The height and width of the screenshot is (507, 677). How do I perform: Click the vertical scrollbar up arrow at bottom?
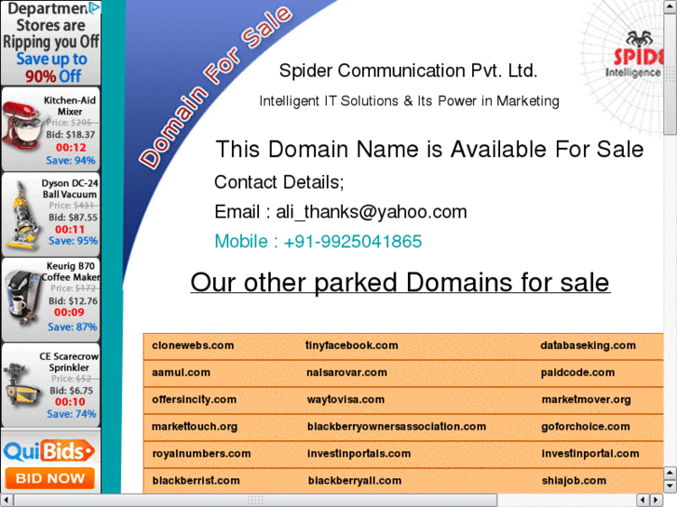click(x=670, y=473)
